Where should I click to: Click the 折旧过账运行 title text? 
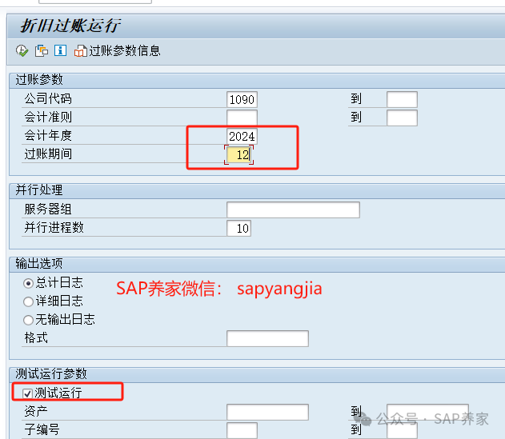coord(70,26)
